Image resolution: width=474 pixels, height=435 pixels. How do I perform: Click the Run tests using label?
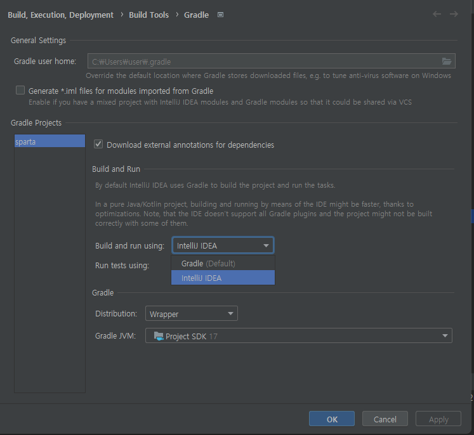(x=122, y=265)
